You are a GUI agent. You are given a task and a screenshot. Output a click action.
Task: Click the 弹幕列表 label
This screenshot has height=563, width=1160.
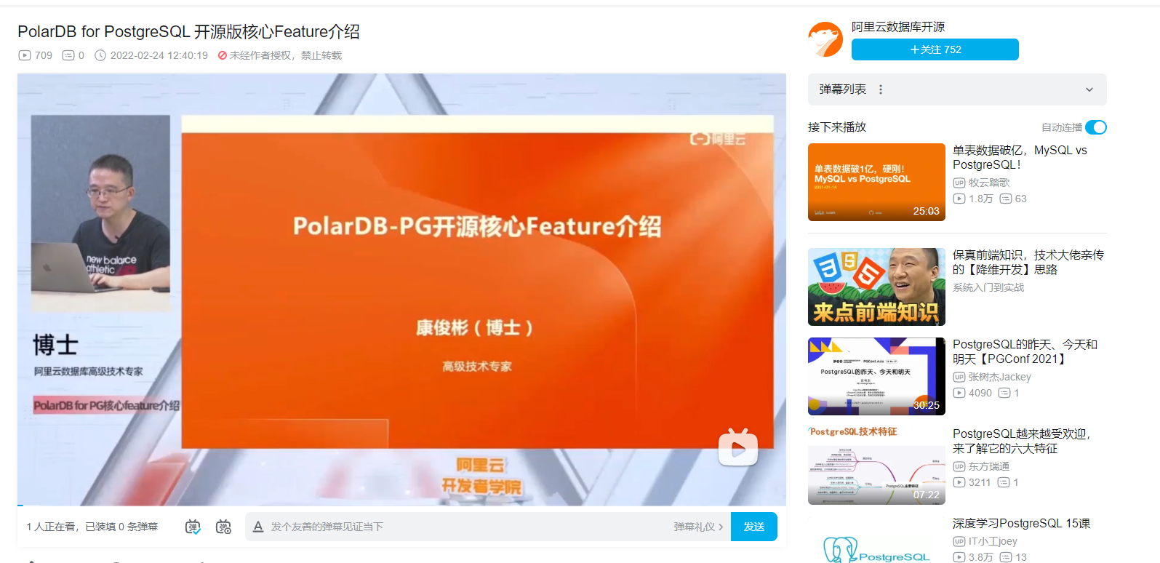(842, 89)
